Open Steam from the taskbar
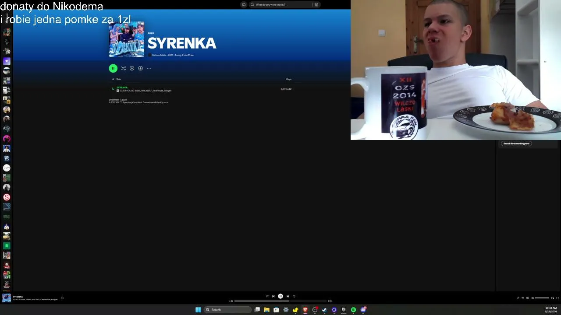The width and height of the screenshot is (561, 315). (324, 310)
